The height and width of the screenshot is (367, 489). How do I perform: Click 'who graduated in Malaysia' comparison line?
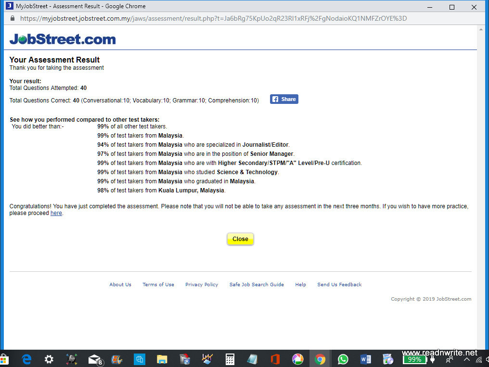pyautogui.click(x=176, y=181)
